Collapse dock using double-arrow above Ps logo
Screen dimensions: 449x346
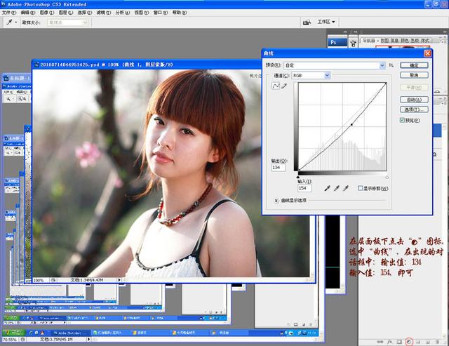(345, 32)
